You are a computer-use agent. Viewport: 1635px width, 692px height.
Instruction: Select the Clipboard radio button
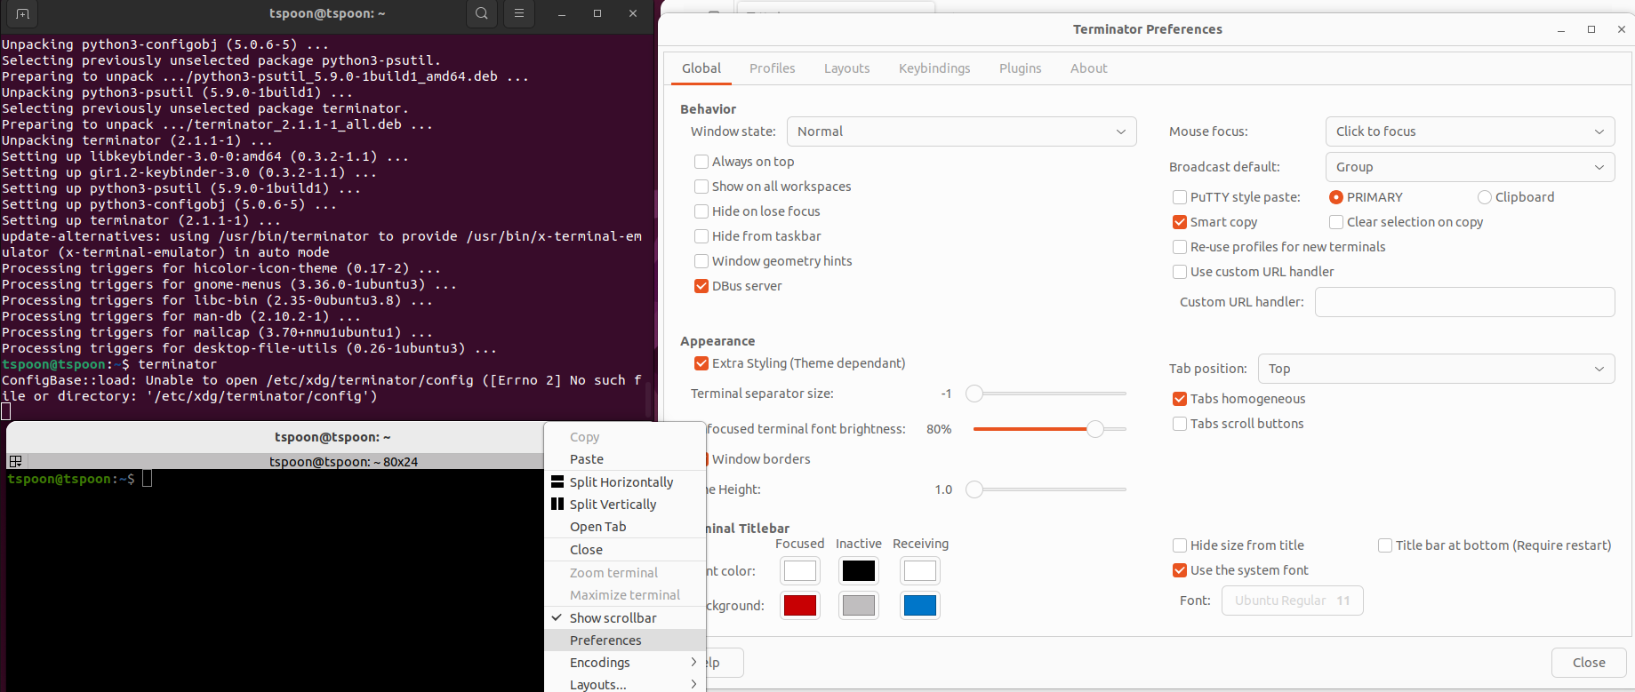coord(1485,197)
